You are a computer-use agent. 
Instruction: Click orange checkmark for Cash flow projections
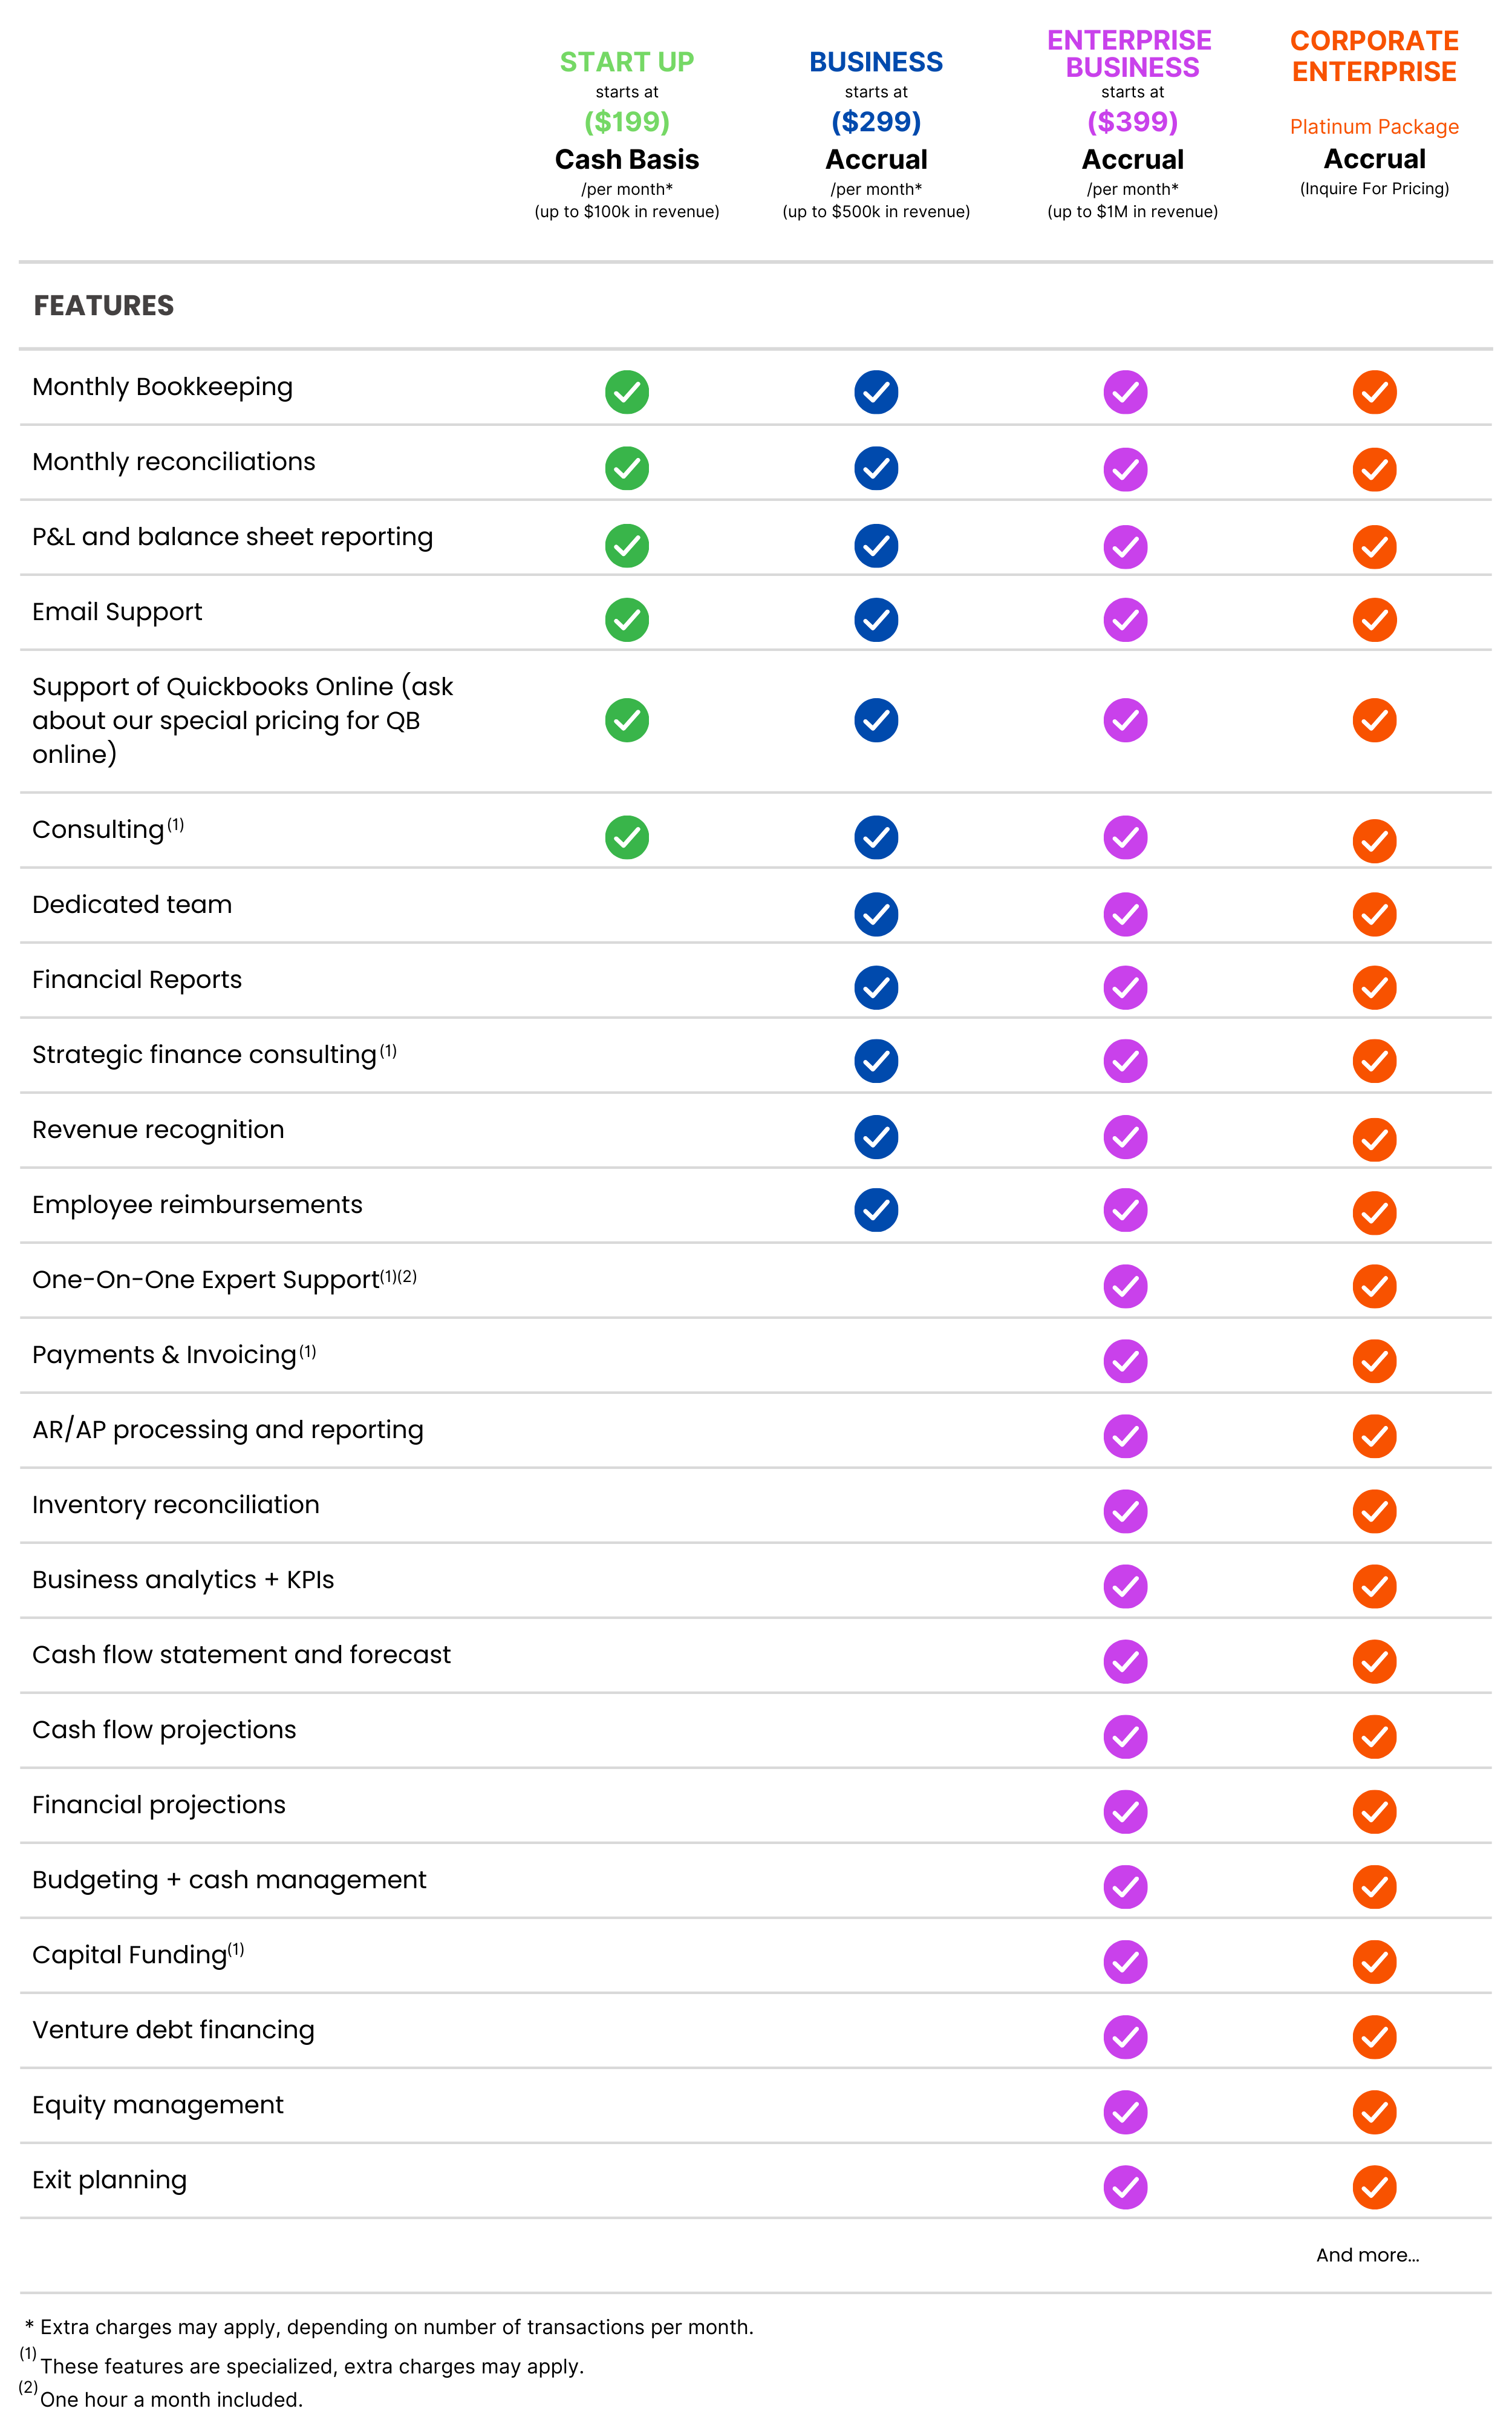[x=1374, y=1737]
